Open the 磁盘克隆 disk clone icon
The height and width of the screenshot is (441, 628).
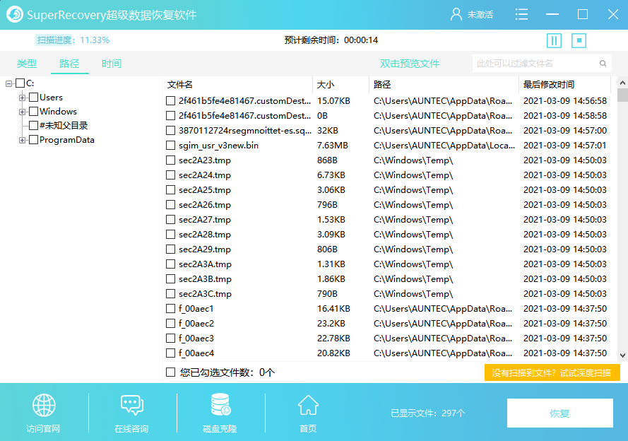220,404
